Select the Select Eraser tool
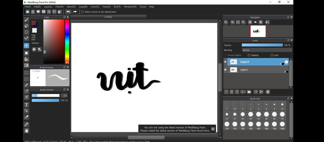The height and width of the screenshot is (142, 324). tap(26, 97)
